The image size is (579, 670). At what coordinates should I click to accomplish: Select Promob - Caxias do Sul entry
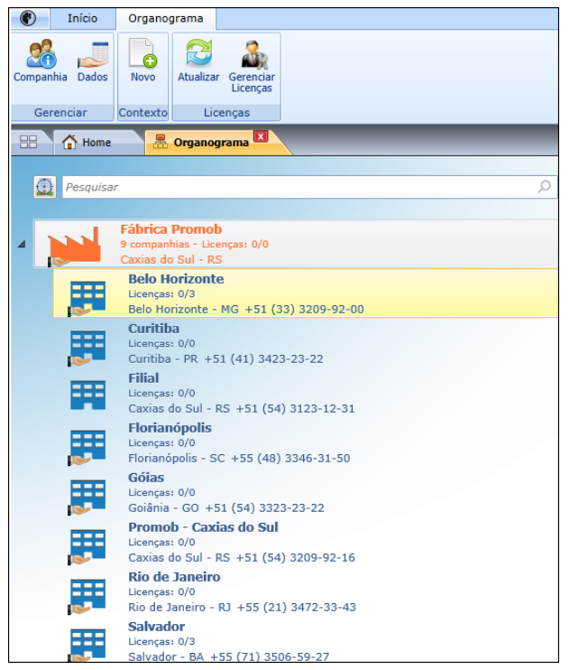203,526
